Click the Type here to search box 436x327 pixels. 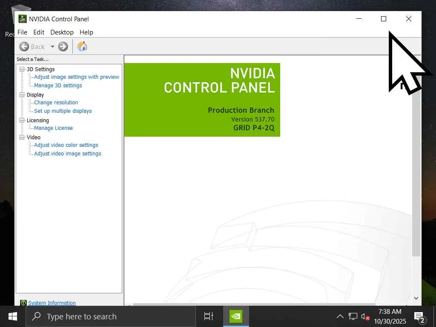(x=111, y=316)
